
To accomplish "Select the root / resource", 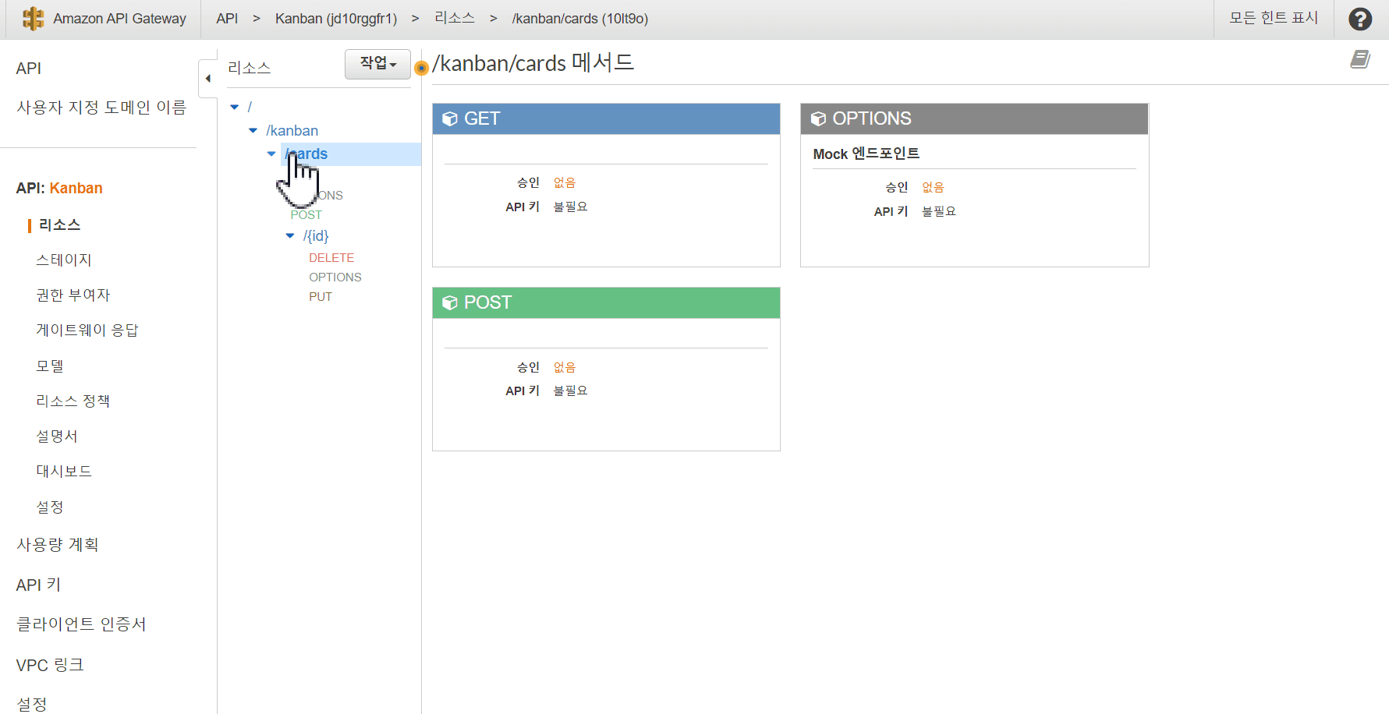I will tap(250, 107).
